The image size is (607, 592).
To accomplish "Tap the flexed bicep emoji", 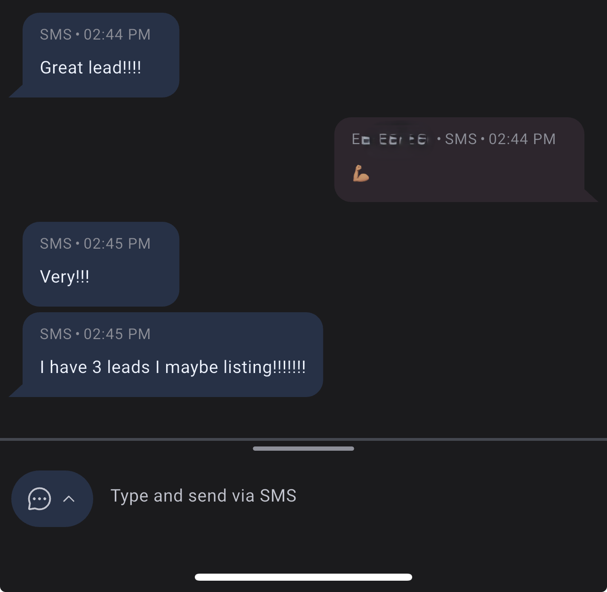I will pos(361,173).
